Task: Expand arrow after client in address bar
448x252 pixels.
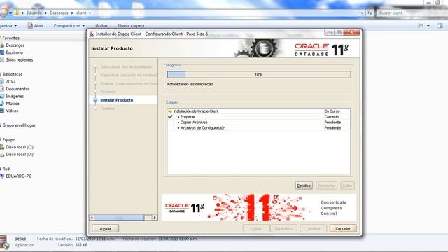Action: pos(90,13)
